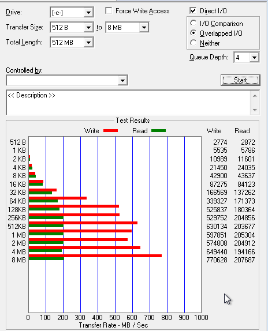Uncheck the Direct I/O checkbox
268x331 pixels.
click(x=193, y=10)
